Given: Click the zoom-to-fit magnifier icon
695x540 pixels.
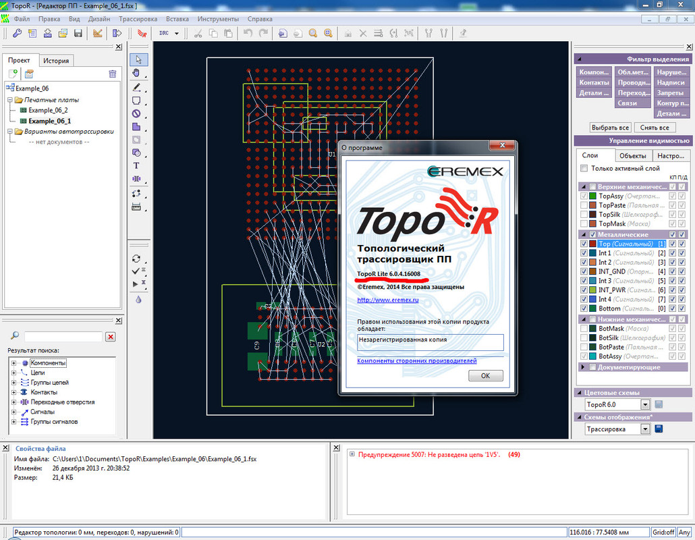Looking at the screenshot, I should point(328,33).
